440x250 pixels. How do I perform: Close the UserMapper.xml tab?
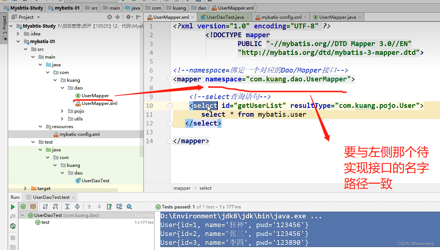coord(192,17)
